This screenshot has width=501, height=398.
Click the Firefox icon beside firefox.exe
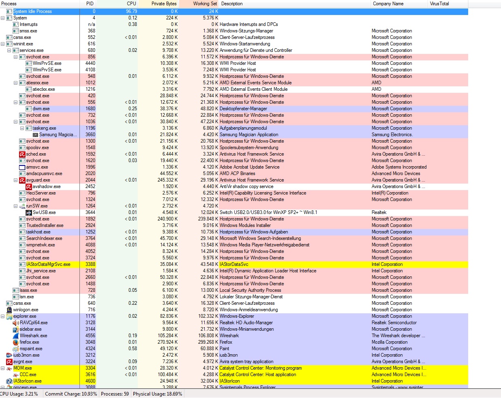point(16,342)
